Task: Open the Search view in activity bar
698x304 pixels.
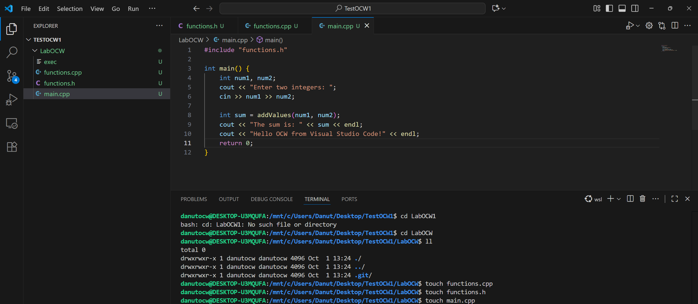Action: pos(12,52)
